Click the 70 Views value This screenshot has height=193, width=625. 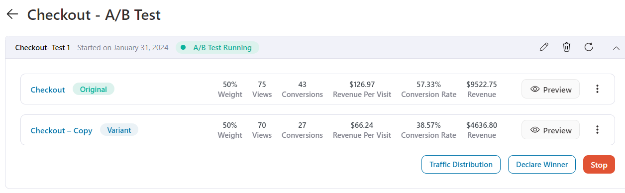tap(262, 125)
